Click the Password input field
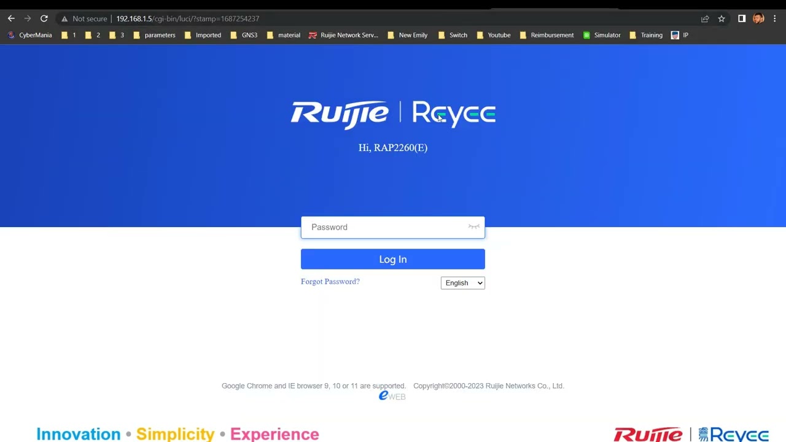Viewport: 786px width, 442px height. (393, 227)
